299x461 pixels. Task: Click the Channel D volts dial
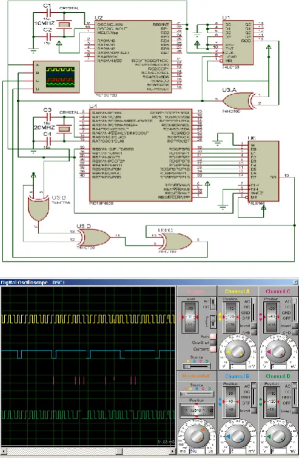[278, 437]
